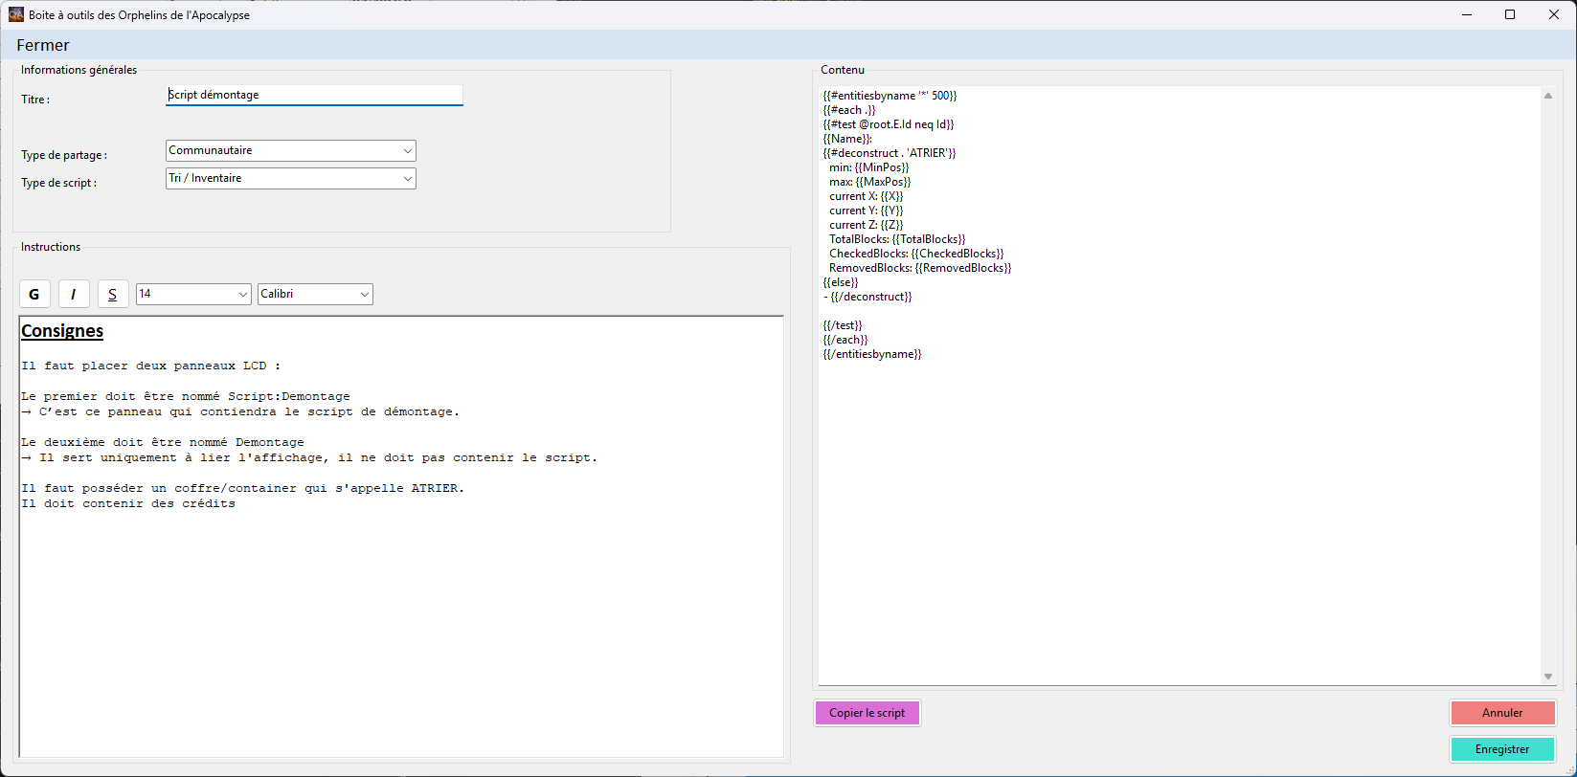Toggle italic formatting with the I button
The width and height of the screenshot is (1577, 777).
(74, 295)
